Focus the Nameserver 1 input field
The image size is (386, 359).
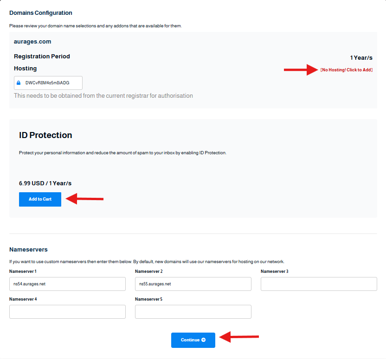(x=67, y=284)
